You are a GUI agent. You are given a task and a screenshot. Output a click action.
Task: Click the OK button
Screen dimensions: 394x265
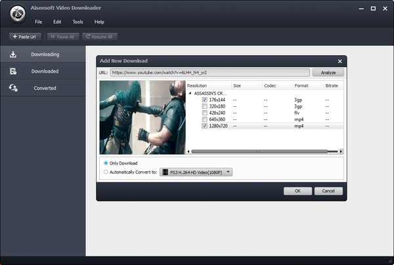(297, 191)
